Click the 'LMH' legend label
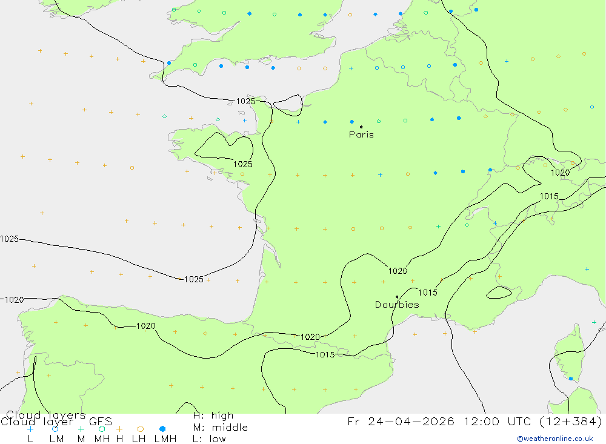Screen dimensions: 606x444 (165, 439)
